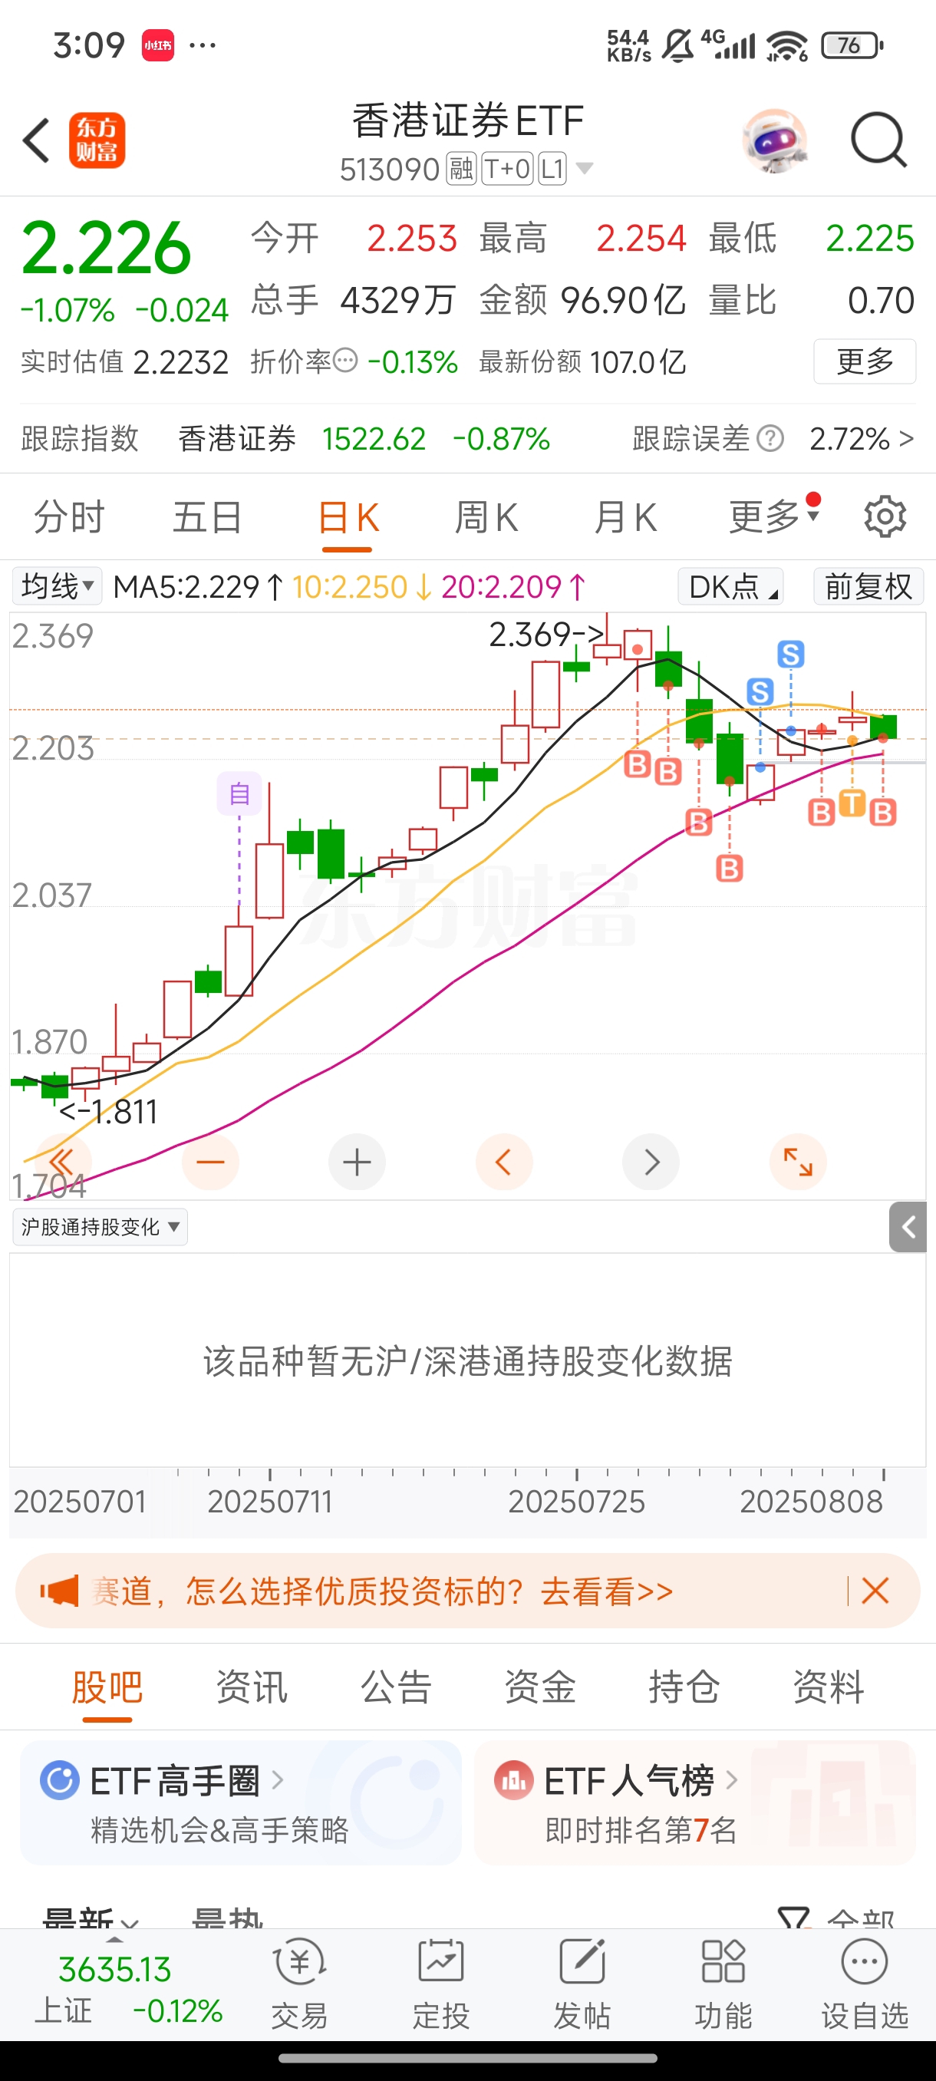
Task: Open the 资料 tab
Action: point(829,1687)
